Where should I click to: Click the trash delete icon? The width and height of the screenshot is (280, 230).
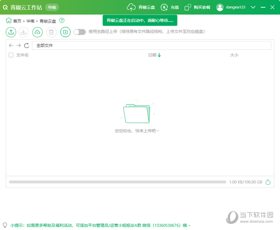[51, 32]
